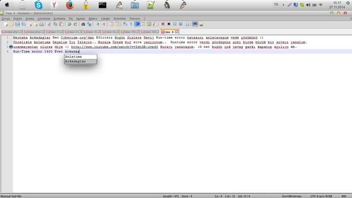Toggle the highlighted indent guide button
This screenshot has width=352, height=198.
(x=137, y=24)
